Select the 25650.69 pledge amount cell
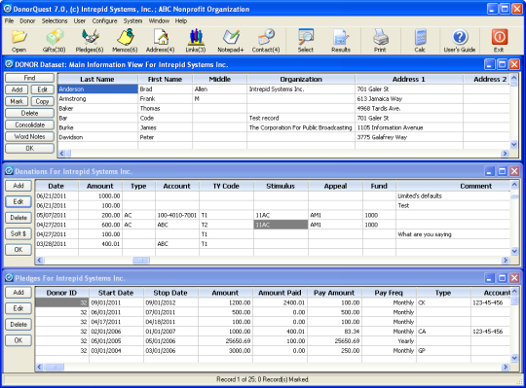The image size is (526, 388). tap(225, 341)
